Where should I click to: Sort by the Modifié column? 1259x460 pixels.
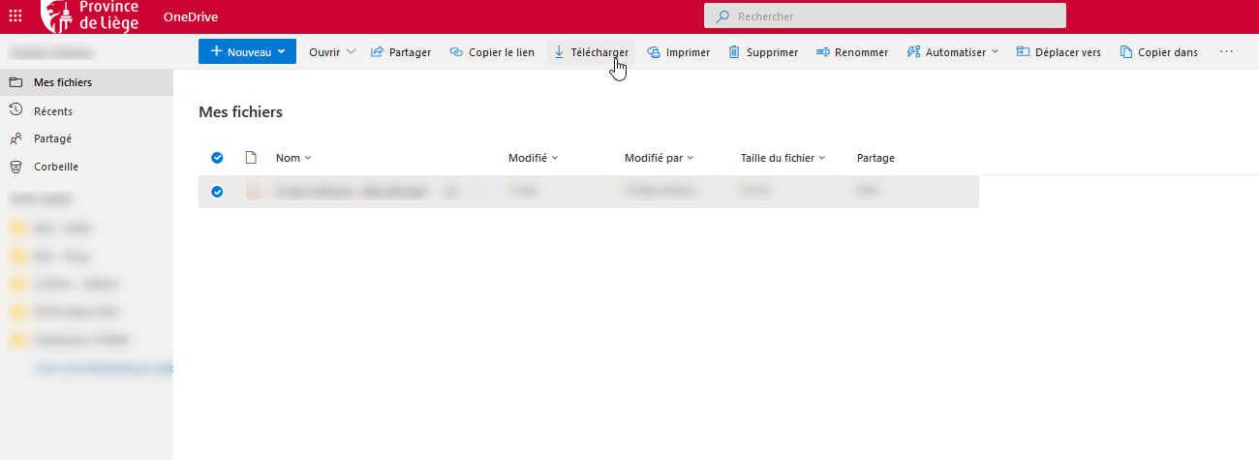534,158
